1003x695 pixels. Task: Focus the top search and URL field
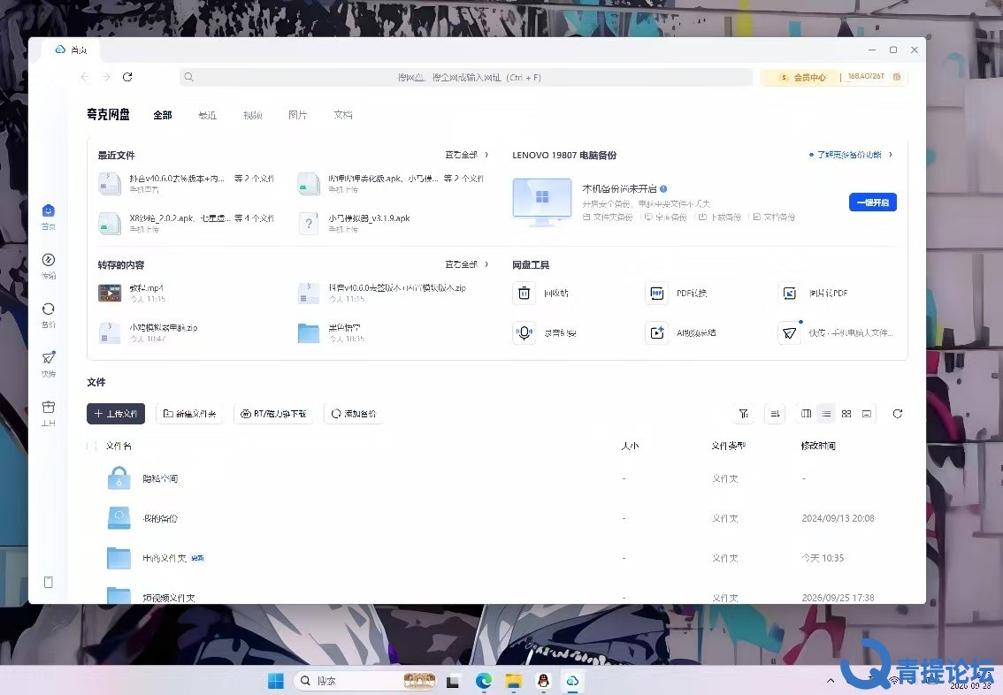pos(465,77)
